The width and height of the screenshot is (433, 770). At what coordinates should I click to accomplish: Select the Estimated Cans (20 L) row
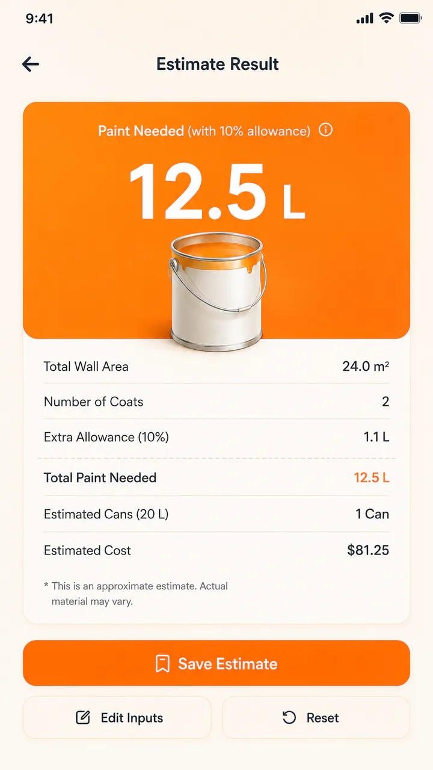pos(216,514)
